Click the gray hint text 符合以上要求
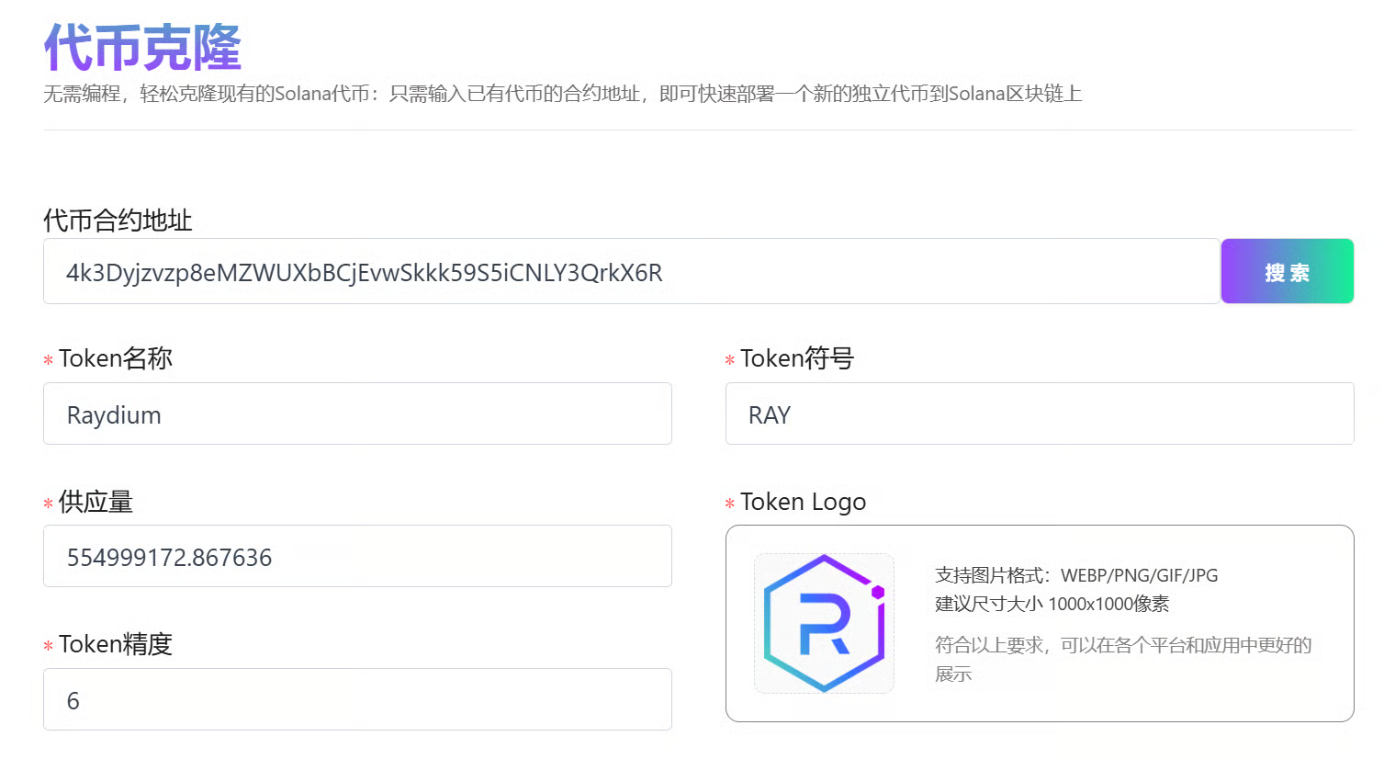Image resolution: width=1395 pixels, height=759 pixels. 1122,646
